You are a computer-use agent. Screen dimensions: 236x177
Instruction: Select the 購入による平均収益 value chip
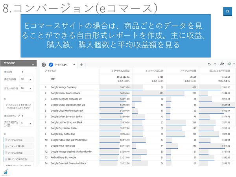[18, 159]
